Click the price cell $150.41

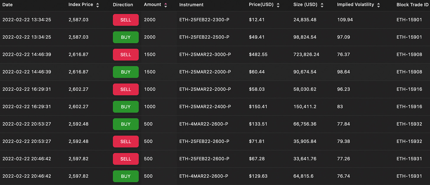[x=258, y=106]
